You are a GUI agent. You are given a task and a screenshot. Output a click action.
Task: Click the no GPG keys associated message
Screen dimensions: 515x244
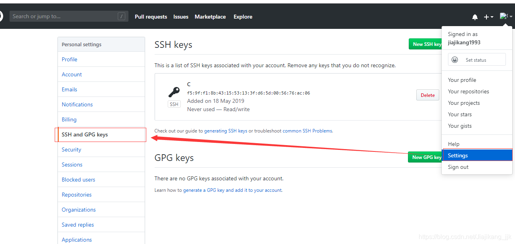pos(219,178)
